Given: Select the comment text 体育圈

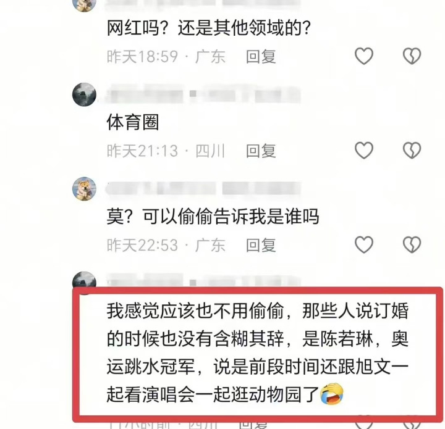Looking at the screenshot, I should tap(133, 122).
